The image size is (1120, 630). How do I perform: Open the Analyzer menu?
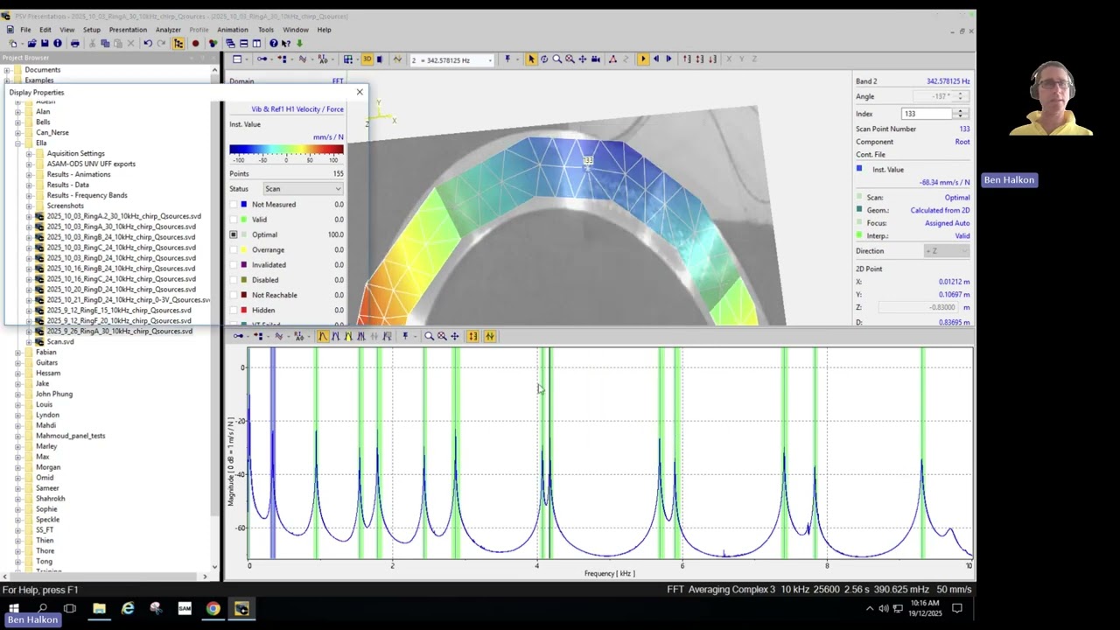168,30
